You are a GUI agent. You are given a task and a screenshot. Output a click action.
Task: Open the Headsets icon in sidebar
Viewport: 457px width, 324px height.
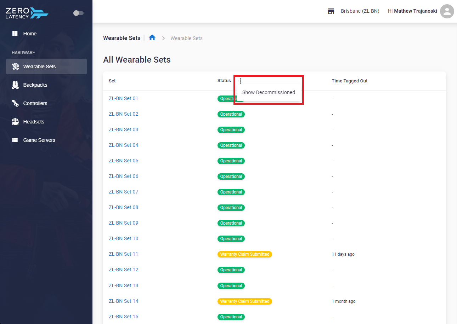point(15,122)
